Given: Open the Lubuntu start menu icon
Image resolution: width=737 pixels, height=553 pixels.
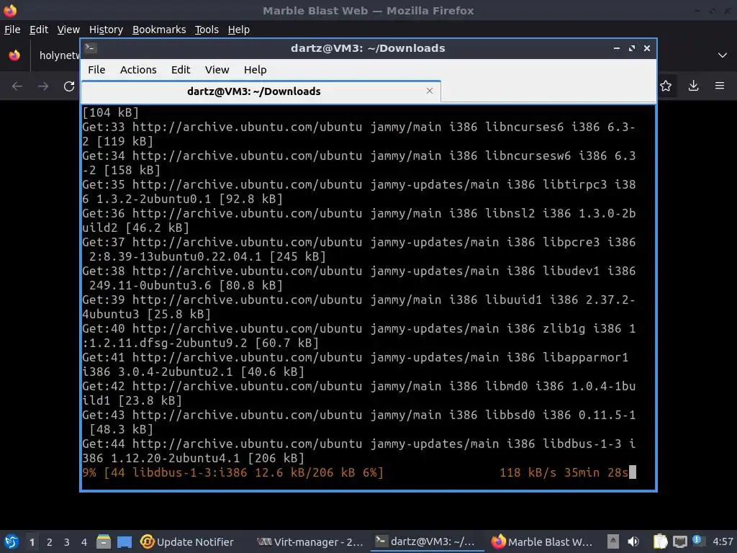Looking at the screenshot, I should point(11,541).
